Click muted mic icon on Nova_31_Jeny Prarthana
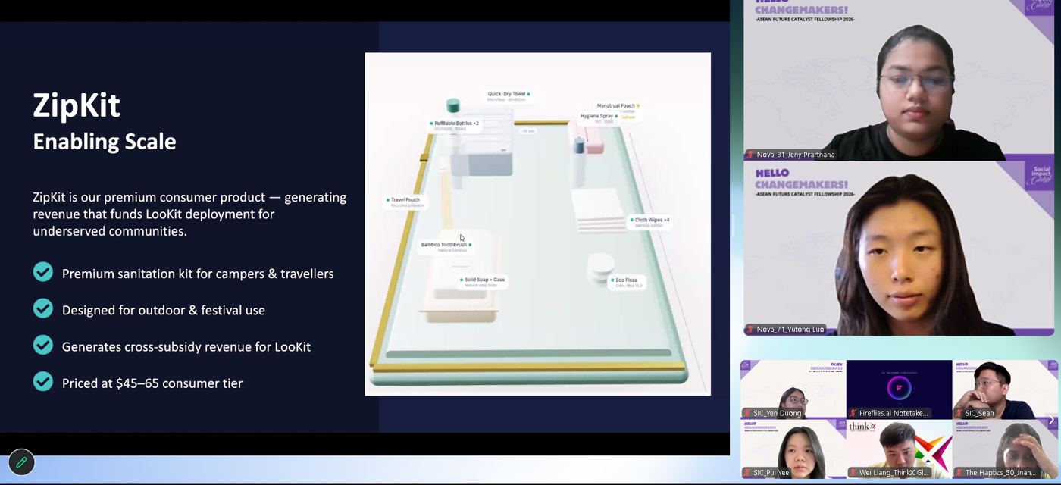The width and height of the screenshot is (1061, 485). click(x=751, y=155)
